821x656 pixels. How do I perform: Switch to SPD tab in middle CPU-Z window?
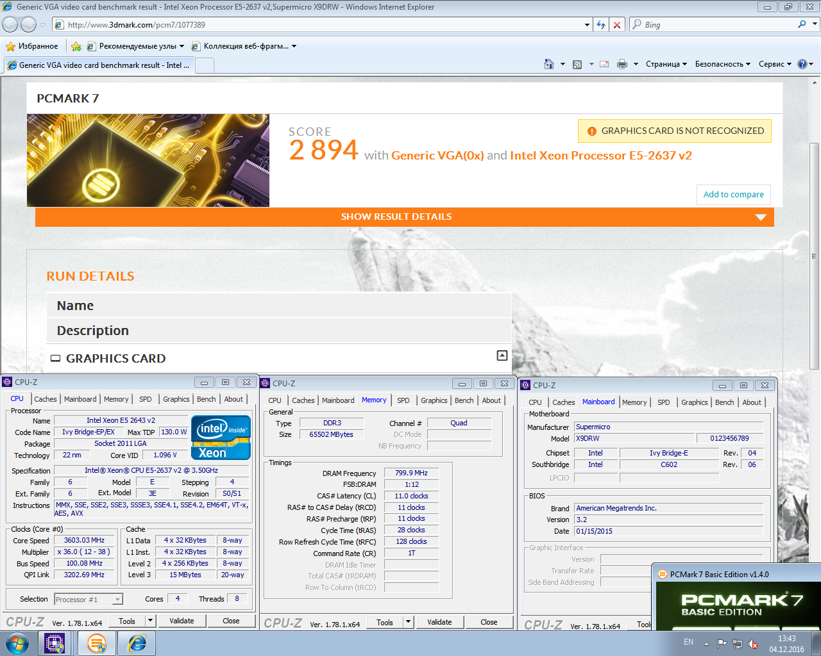[403, 400]
